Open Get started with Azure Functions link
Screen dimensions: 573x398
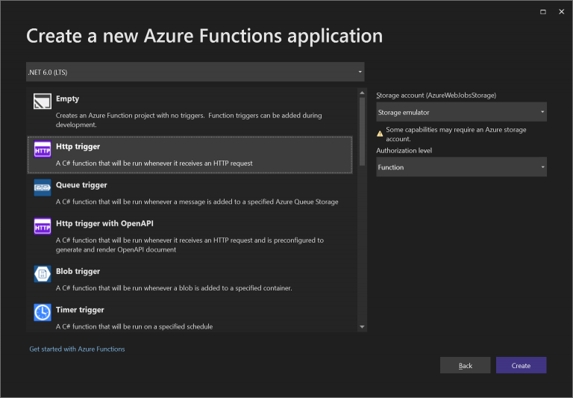point(77,349)
